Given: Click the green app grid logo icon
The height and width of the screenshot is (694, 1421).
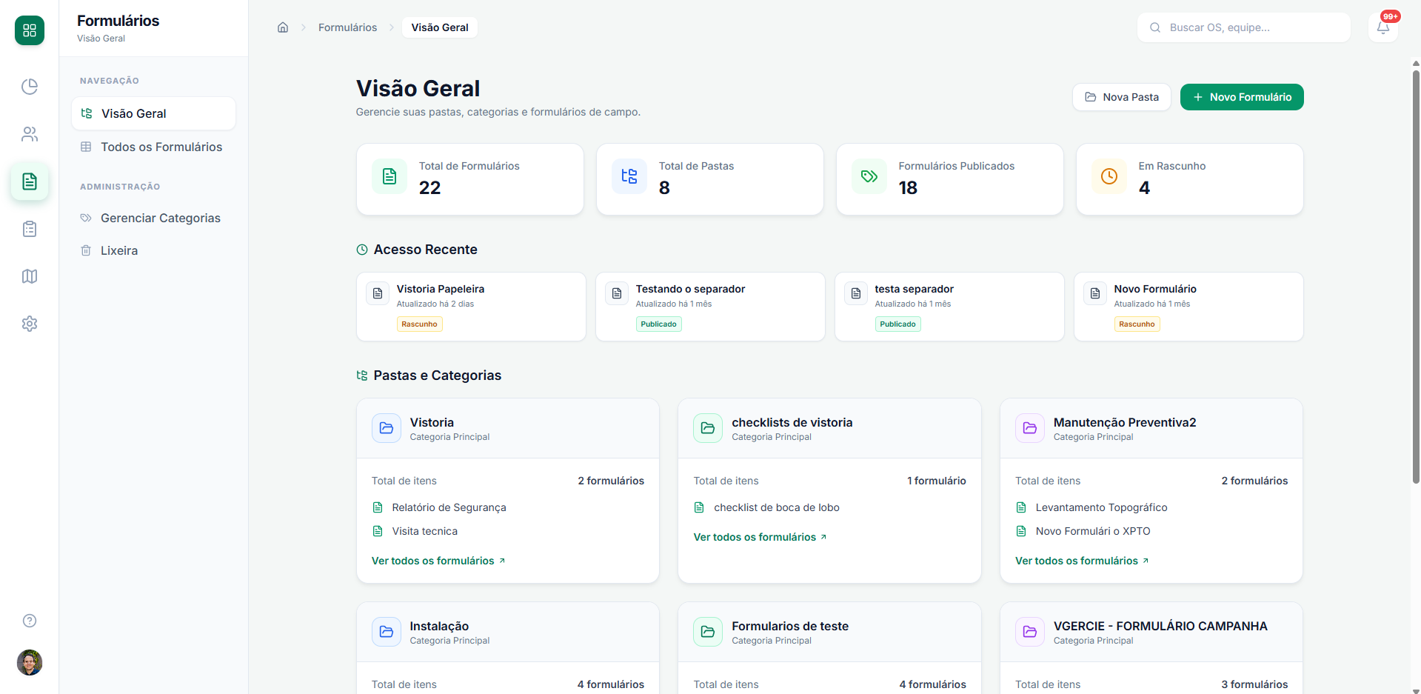Looking at the screenshot, I should [30, 30].
